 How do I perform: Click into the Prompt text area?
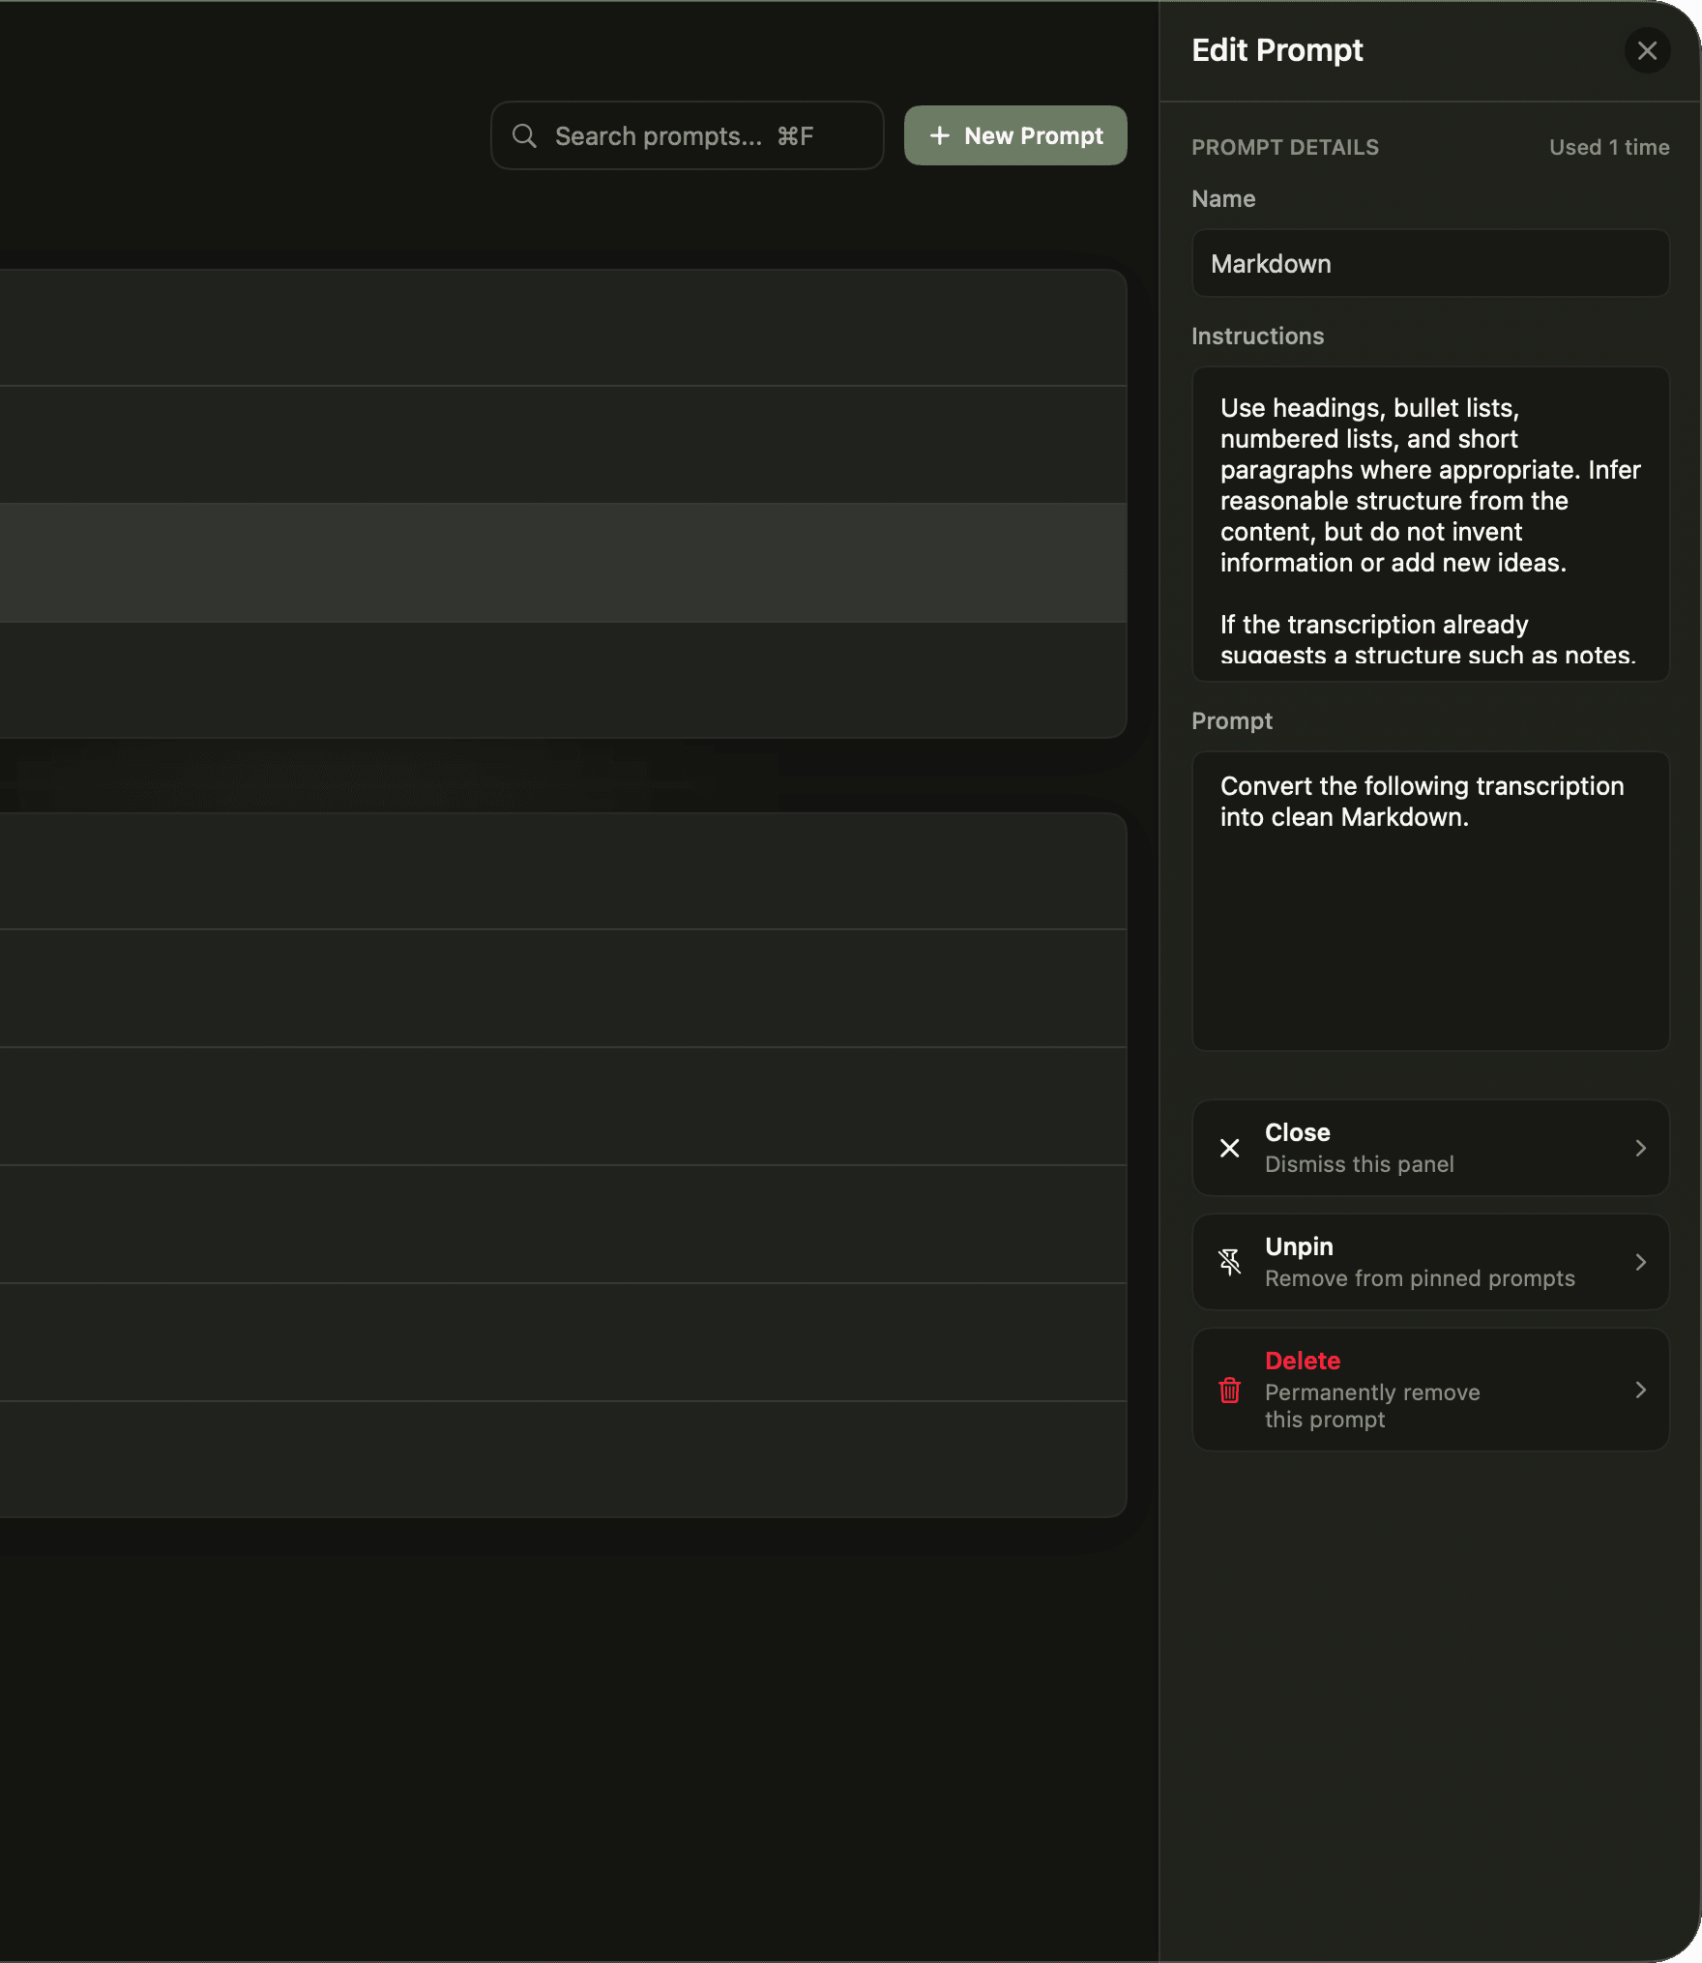tap(1429, 919)
